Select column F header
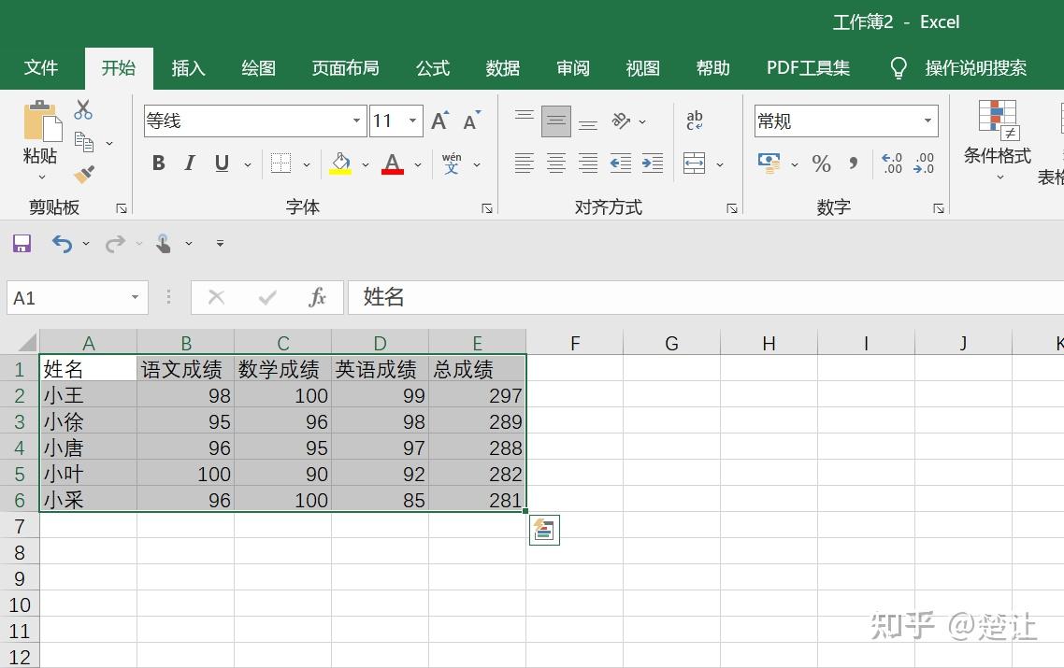 [575, 343]
